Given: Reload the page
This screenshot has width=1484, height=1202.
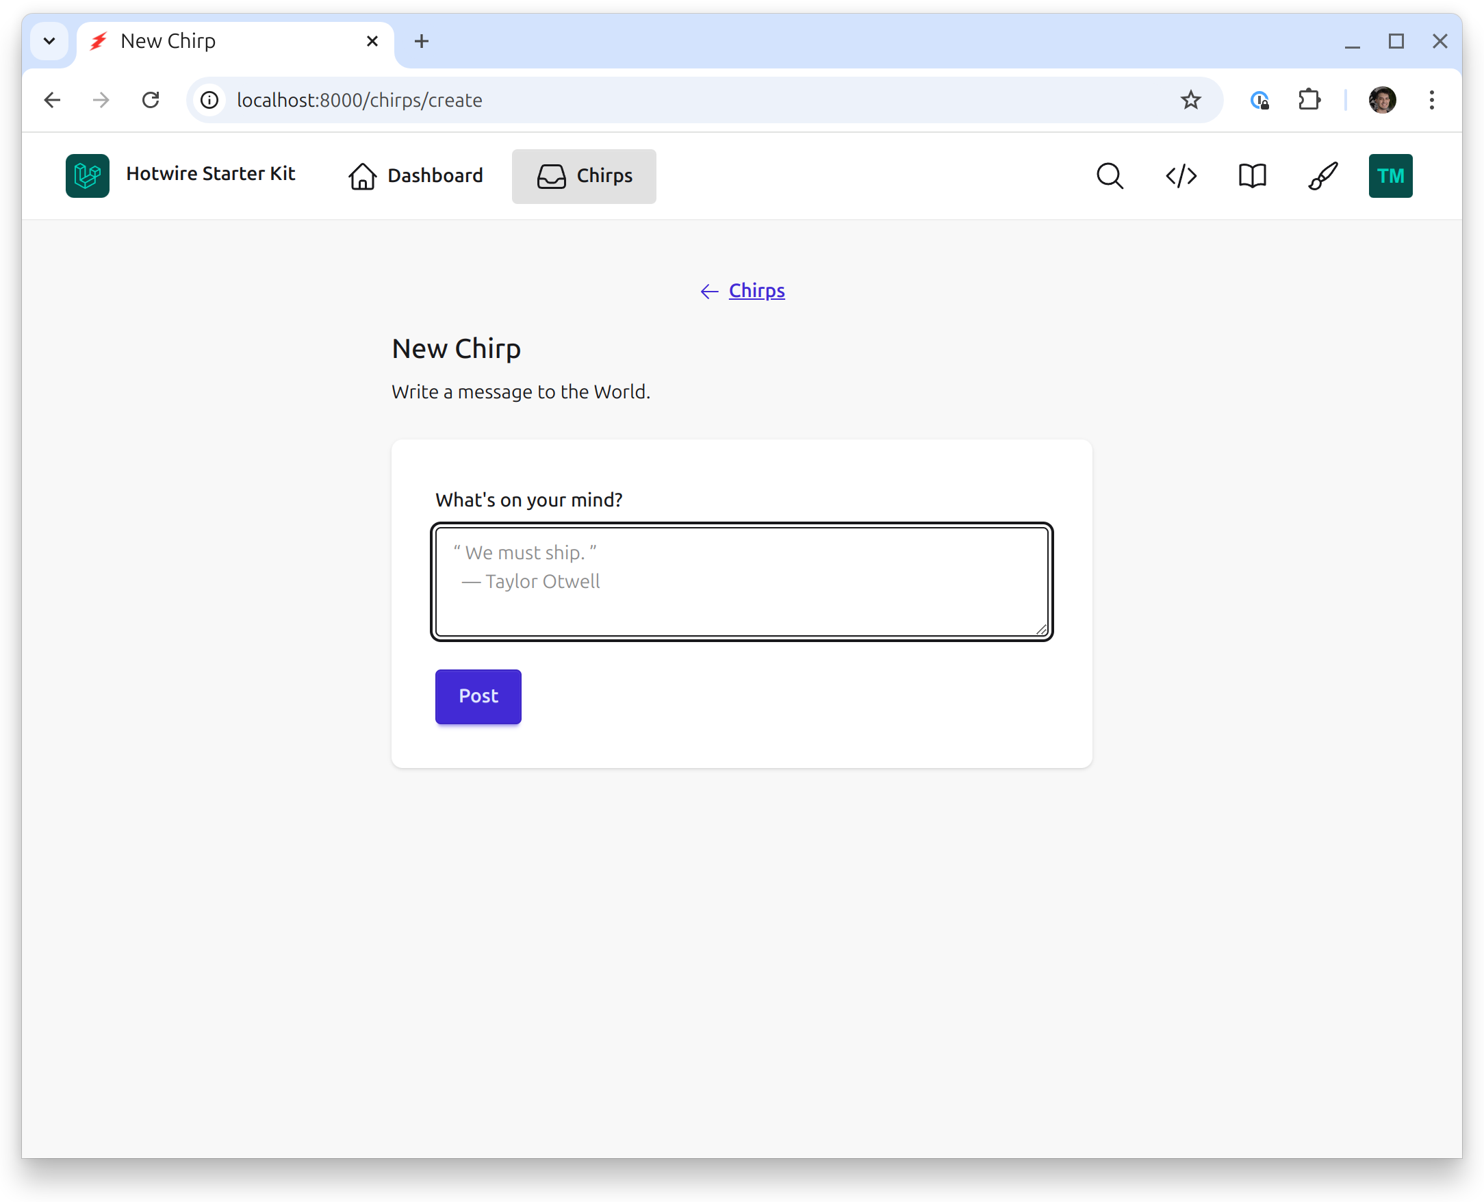Looking at the screenshot, I should point(151,101).
